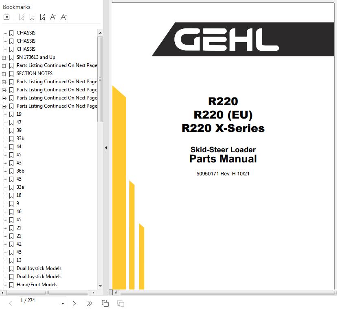
Task: Open bookmark 46
Action: click(x=19, y=212)
